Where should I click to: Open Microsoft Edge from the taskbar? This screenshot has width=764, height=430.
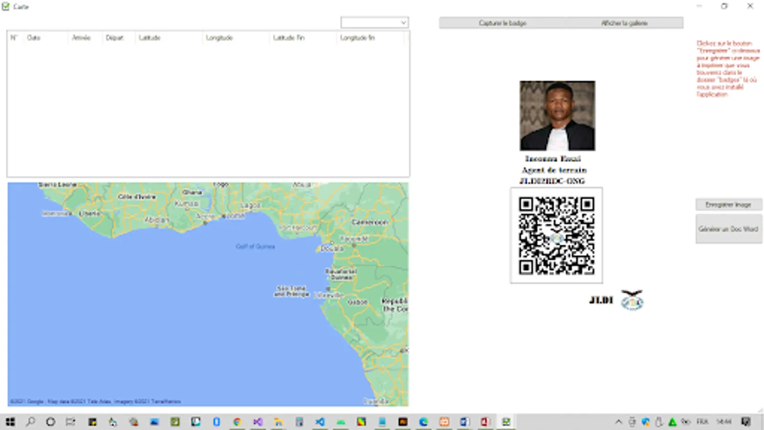[424, 421]
